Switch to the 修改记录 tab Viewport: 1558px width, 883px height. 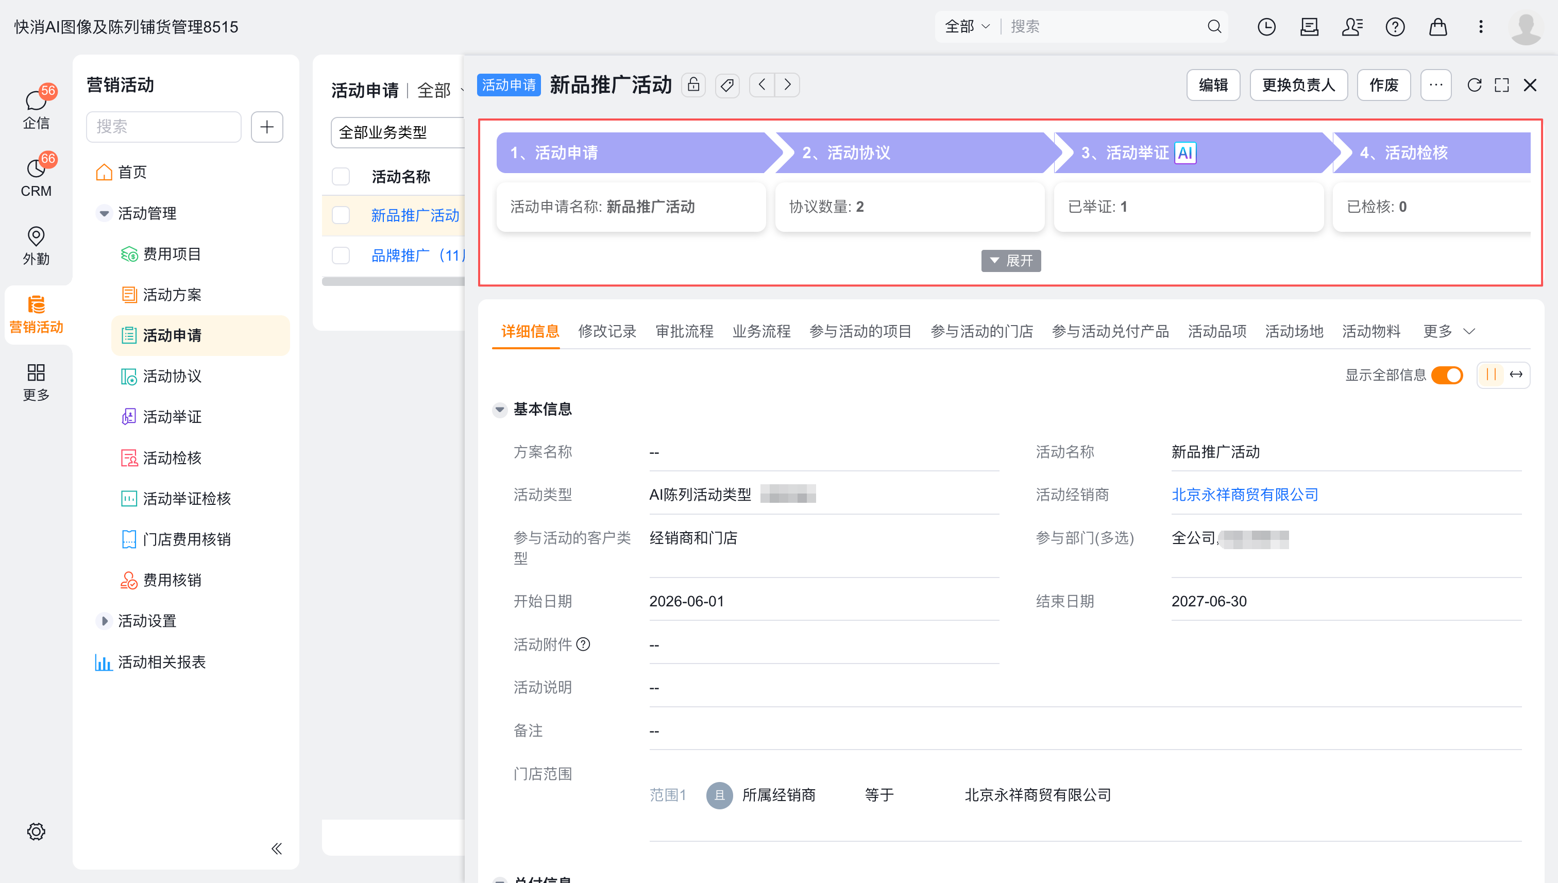607,331
